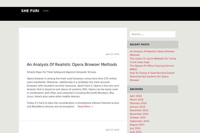Open the March 2016 archive

point(137,100)
